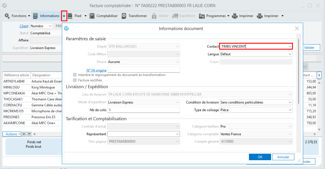
Task: Click the N° FA origine link
Action: click(x=97, y=70)
